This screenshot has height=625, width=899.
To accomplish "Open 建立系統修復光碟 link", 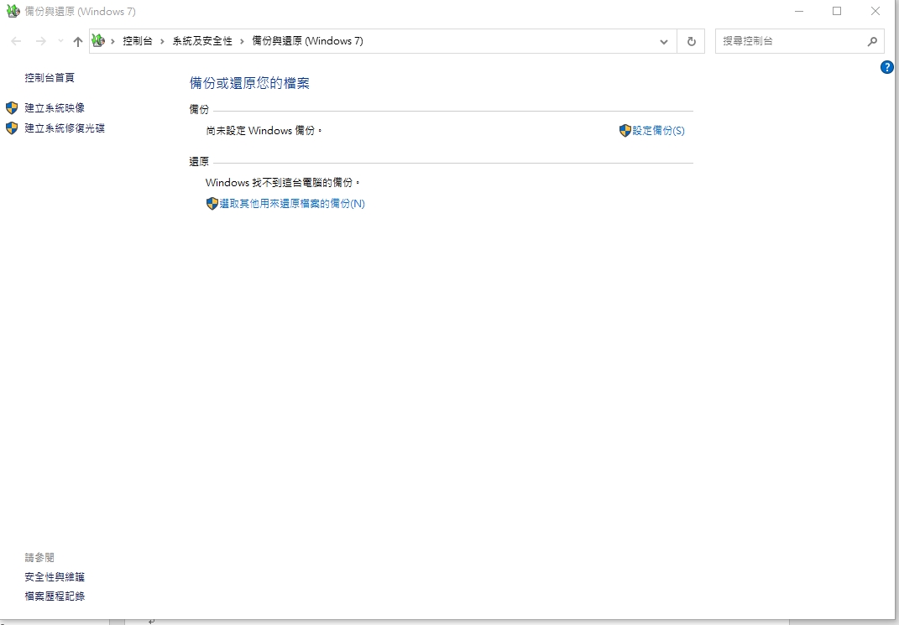I will click(64, 128).
